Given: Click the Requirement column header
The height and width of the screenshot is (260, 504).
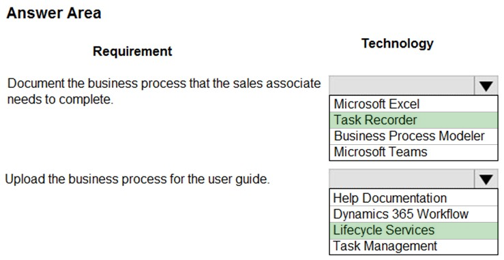Looking at the screenshot, I should (x=132, y=51).
